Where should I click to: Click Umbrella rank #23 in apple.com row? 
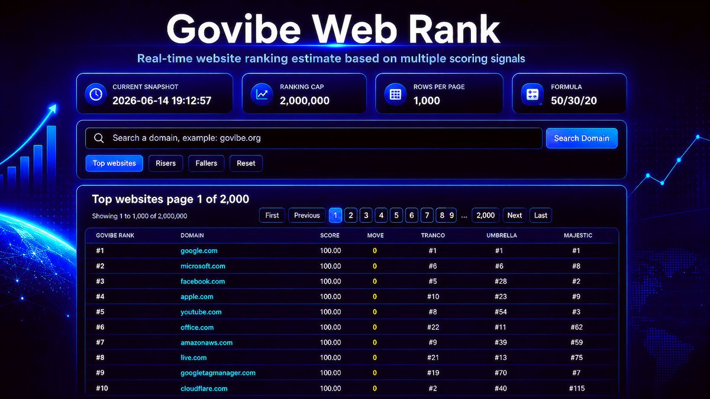501,297
